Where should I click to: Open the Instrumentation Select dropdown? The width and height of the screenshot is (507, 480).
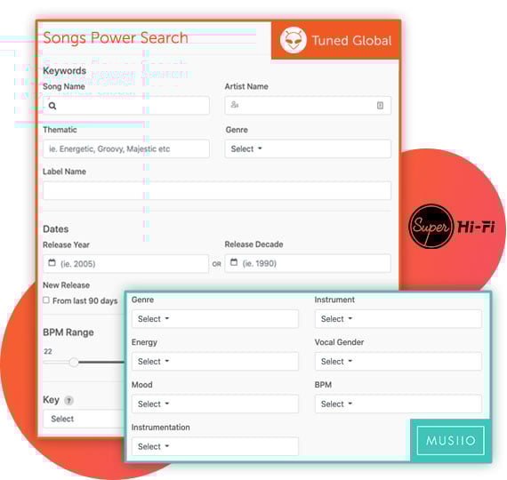point(215,446)
